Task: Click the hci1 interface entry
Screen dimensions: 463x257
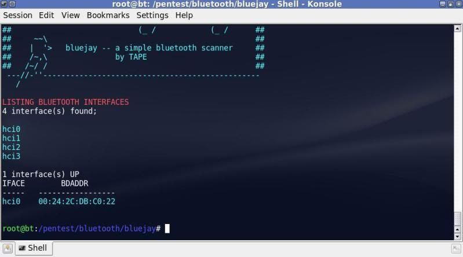Action: tap(11, 138)
